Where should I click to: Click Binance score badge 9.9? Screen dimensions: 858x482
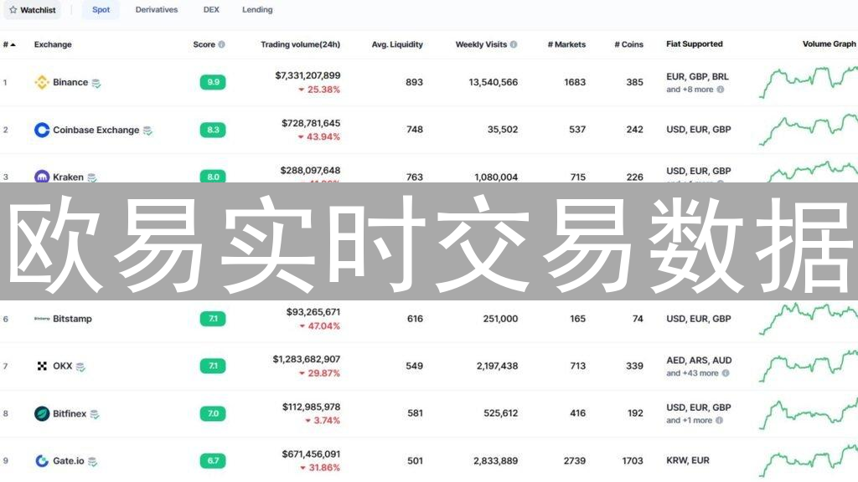coord(213,82)
